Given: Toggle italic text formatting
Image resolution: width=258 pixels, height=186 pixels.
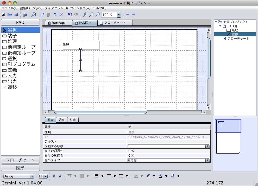Looking at the screenshot, I should [60, 176].
